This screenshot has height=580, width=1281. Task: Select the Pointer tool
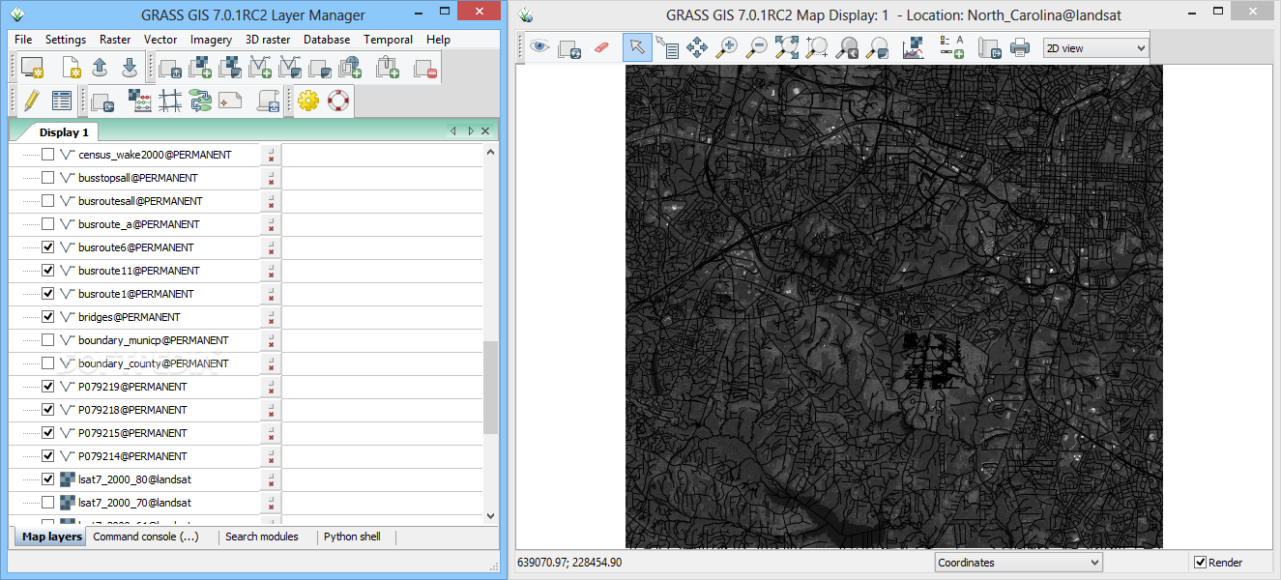pyautogui.click(x=637, y=46)
